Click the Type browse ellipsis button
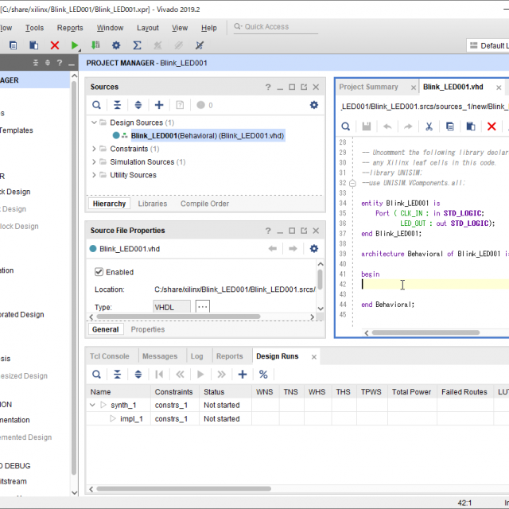 point(203,307)
